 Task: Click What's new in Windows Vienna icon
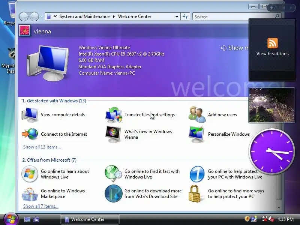pyautogui.click(x=113, y=134)
